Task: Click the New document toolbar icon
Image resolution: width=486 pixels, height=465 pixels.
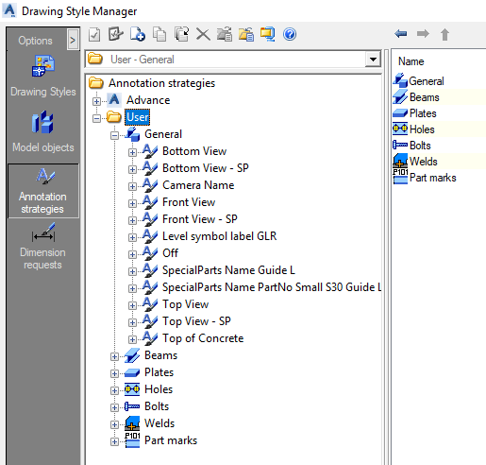Action: pyautogui.click(x=138, y=34)
